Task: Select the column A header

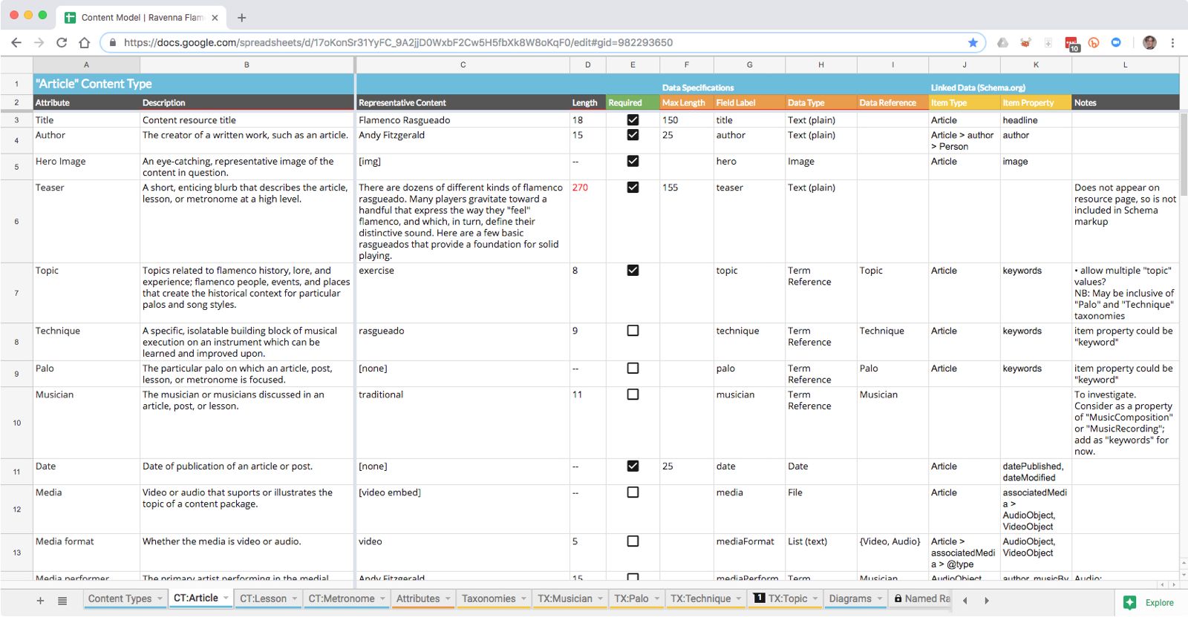Action: [x=86, y=65]
